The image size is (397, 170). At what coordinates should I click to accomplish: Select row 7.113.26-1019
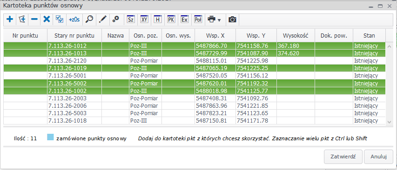pos(195,68)
